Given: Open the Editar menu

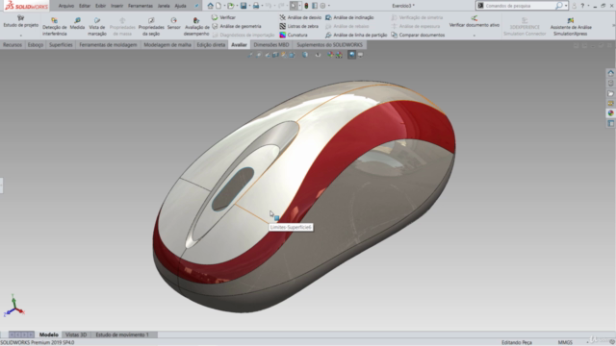Looking at the screenshot, I should tap(85, 6).
